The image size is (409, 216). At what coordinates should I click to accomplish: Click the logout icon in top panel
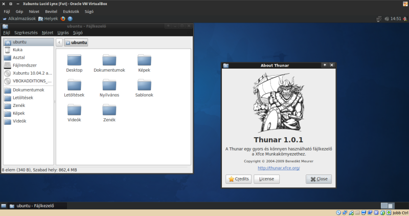405,19
